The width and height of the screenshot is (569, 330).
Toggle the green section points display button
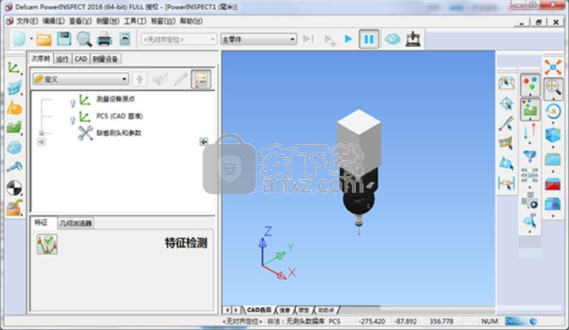530,108
